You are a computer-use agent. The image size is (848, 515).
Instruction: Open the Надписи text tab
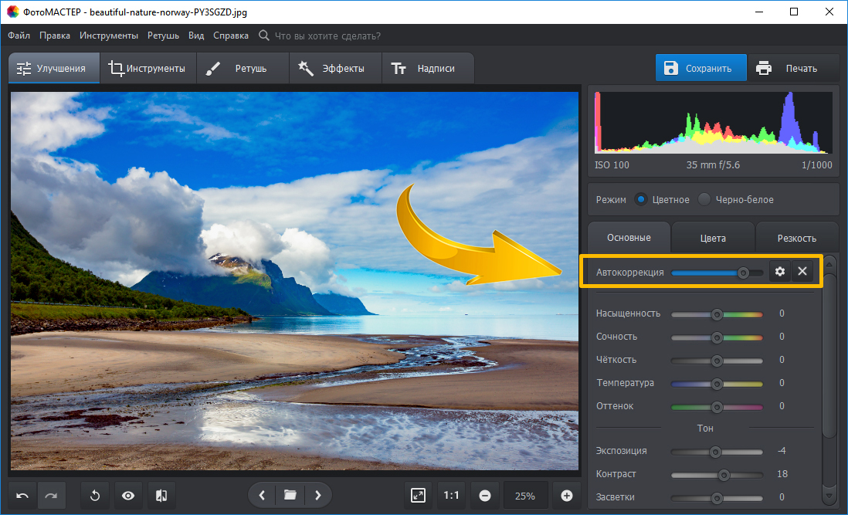428,68
